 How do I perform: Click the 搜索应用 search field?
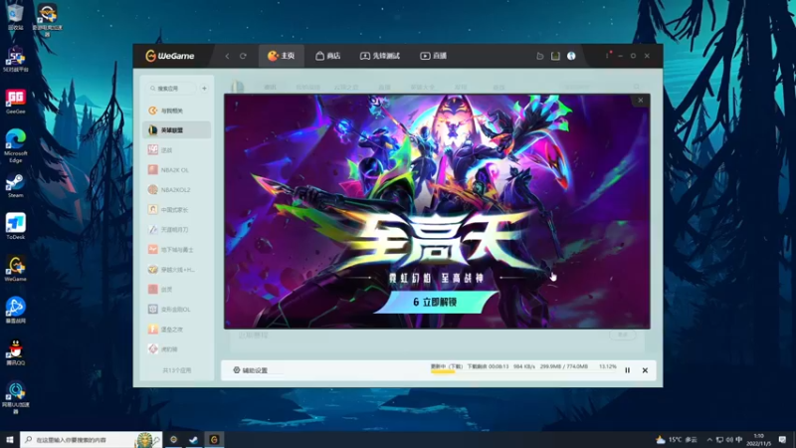tap(171, 89)
